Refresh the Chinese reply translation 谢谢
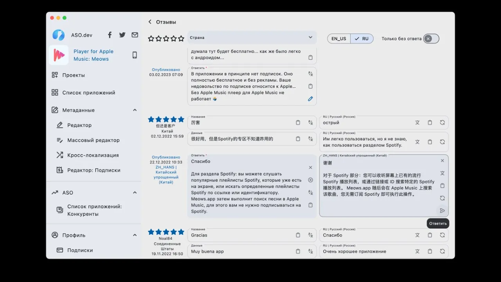This screenshot has height=282, width=501. point(442,198)
